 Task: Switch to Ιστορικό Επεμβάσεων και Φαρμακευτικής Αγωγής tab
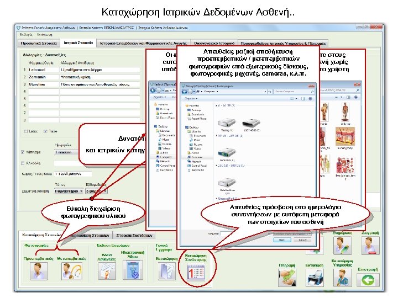(x=143, y=44)
